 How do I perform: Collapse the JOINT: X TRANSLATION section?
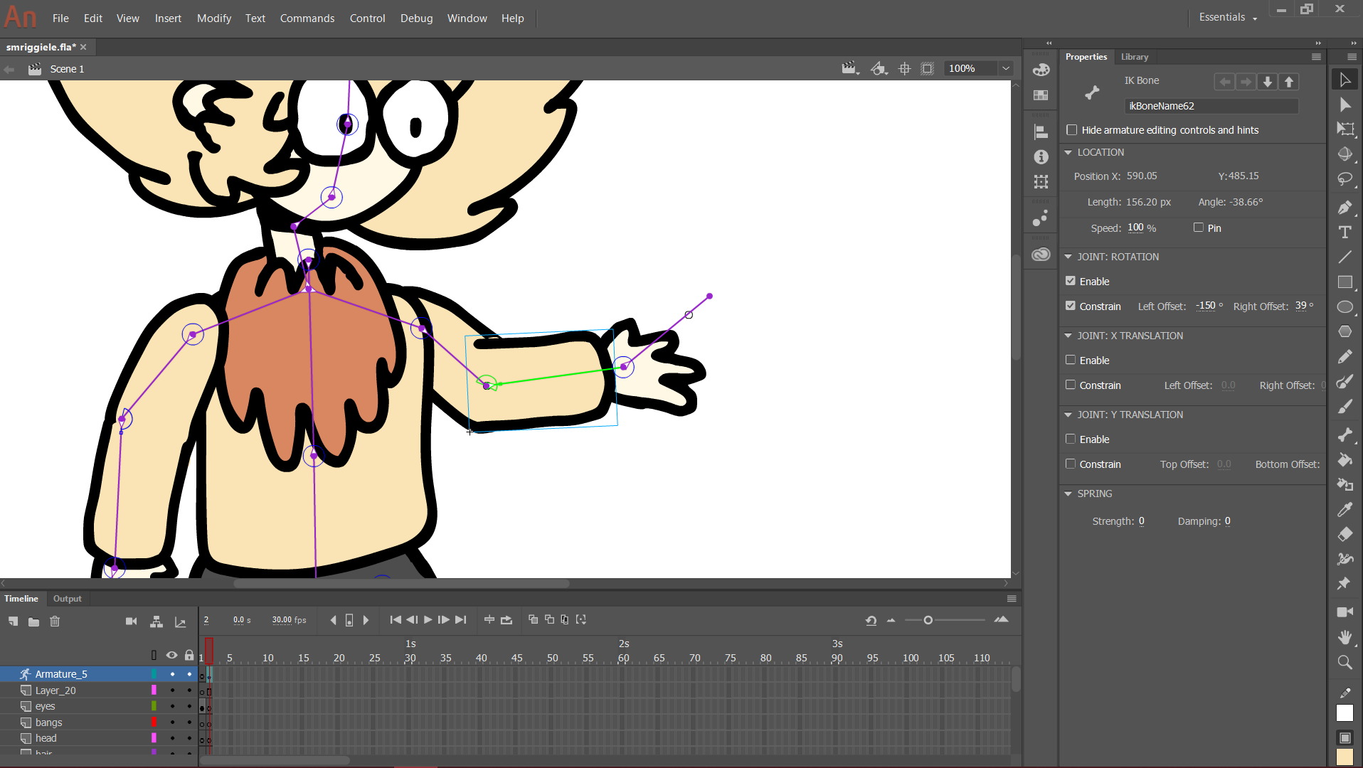(x=1068, y=336)
